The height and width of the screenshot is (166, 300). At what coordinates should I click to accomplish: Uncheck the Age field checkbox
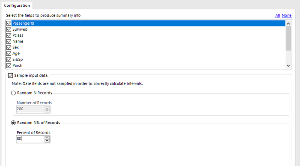pyautogui.click(x=9, y=54)
